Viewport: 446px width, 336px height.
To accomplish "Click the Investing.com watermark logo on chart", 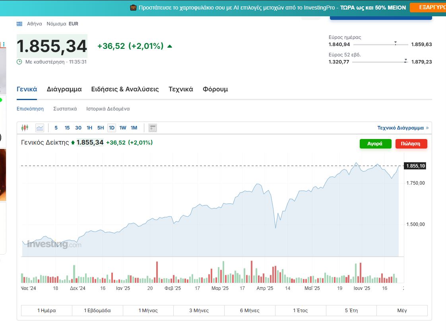I will pos(54,244).
